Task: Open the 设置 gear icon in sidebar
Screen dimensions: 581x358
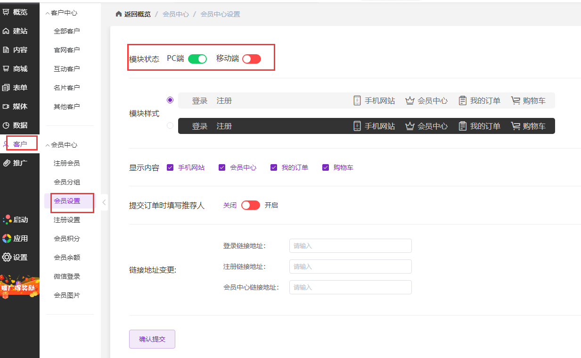Action: (7, 258)
